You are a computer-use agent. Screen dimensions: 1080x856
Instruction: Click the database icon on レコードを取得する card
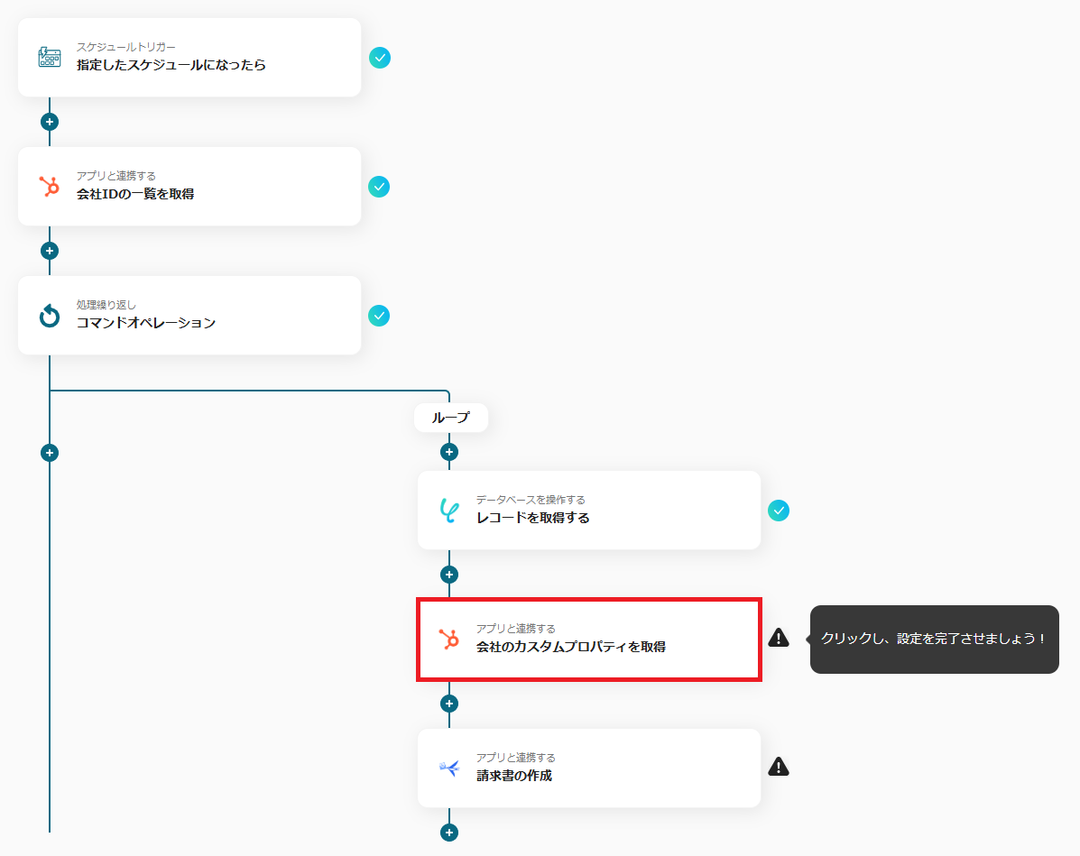[x=449, y=511]
